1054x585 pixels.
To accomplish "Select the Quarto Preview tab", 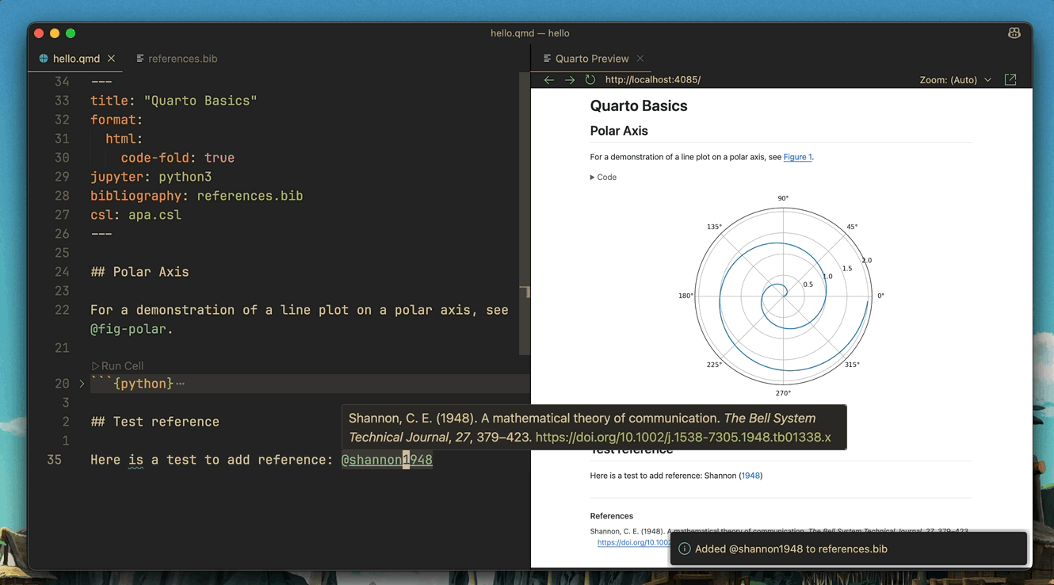I will click(592, 59).
